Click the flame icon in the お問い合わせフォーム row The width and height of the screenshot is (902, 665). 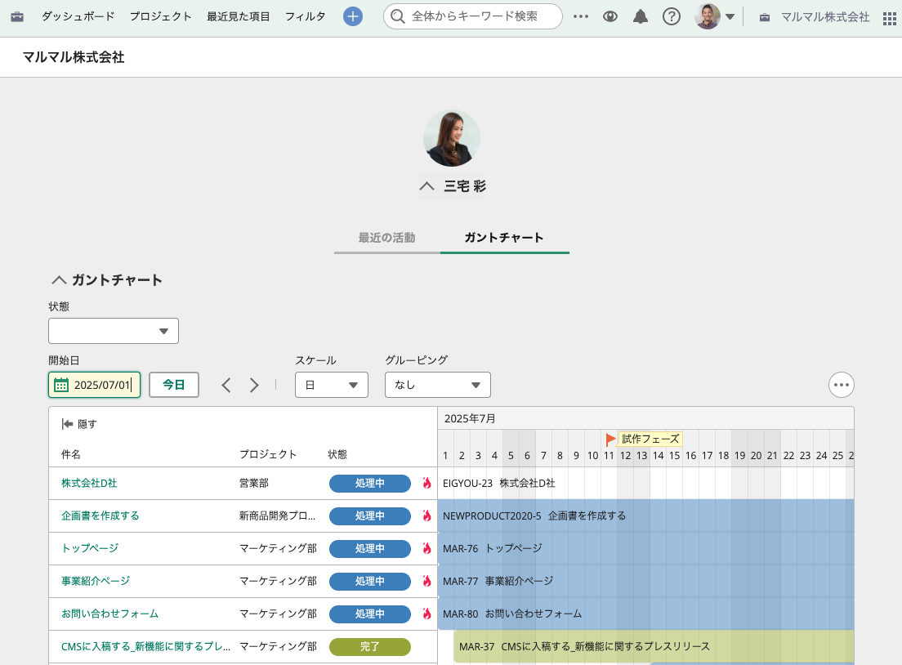click(x=426, y=614)
